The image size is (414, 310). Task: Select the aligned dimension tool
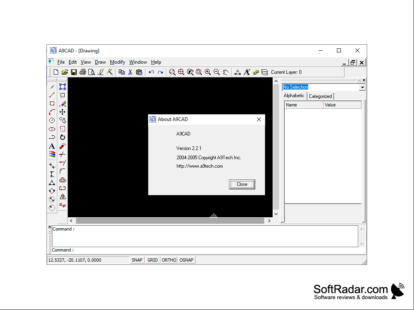pyautogui.click(x=52, y=166)
